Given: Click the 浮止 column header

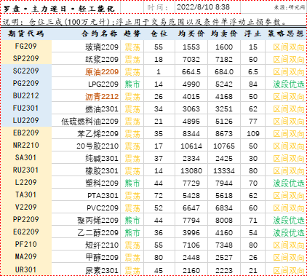Looking at the screenshot, I should tap(252, 33).
